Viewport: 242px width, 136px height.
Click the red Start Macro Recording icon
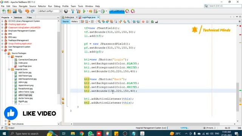click(143, 22)
